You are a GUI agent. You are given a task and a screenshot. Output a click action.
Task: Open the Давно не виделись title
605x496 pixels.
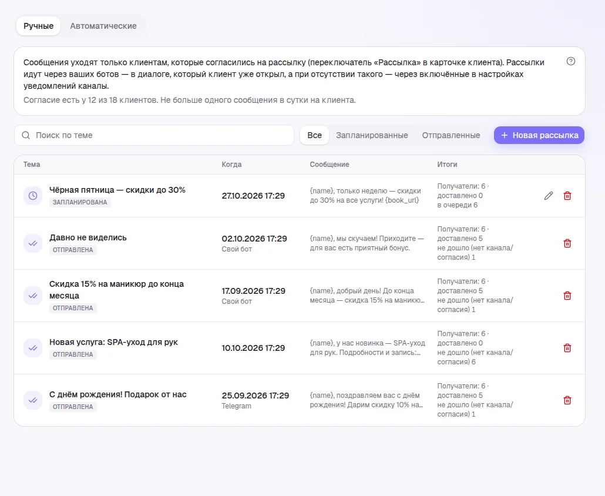pos(88,237)
